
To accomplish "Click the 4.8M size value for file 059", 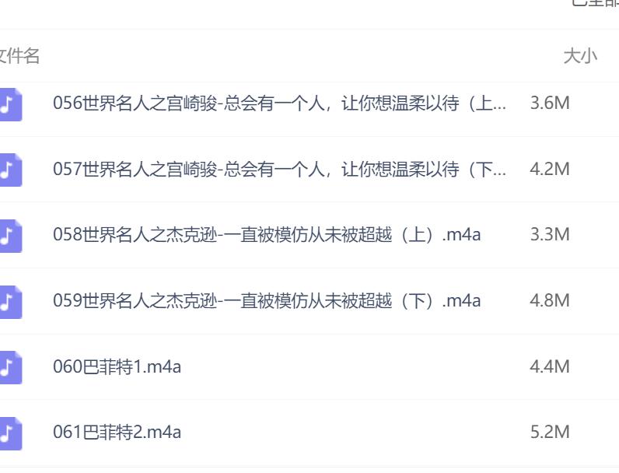I will (550, 300).
